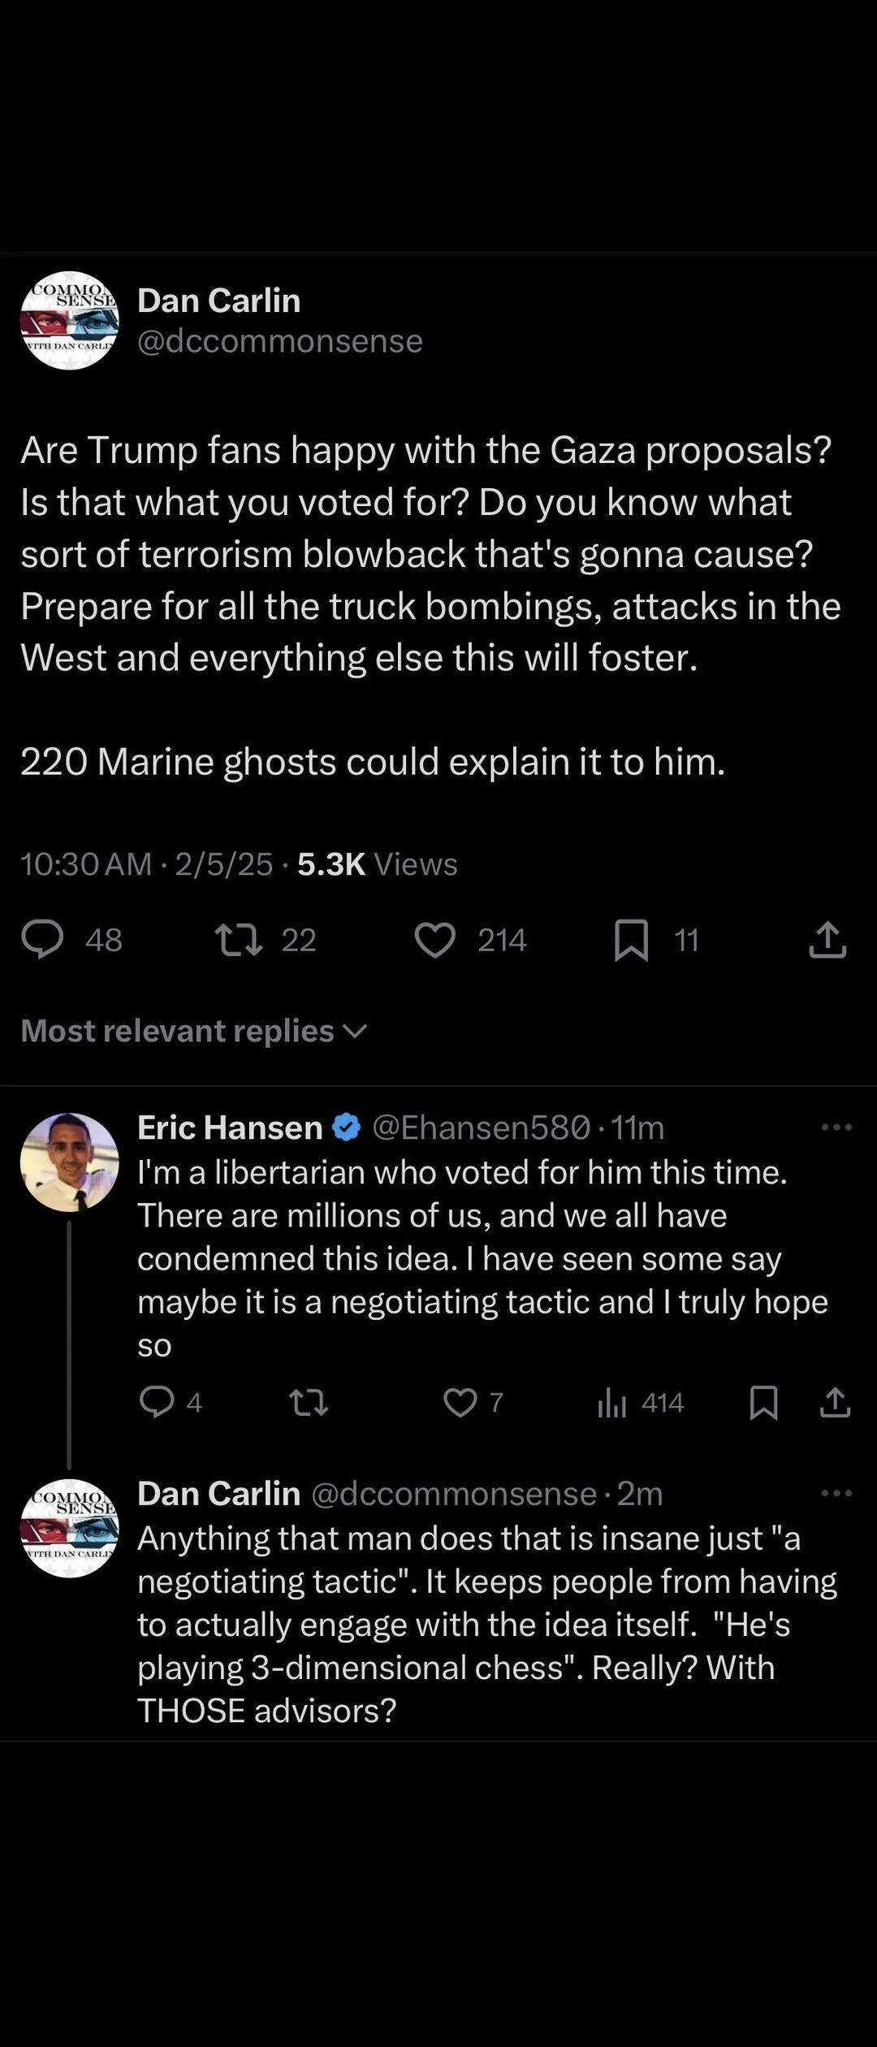Image resolution: width=877 pixels, height=2047 pixels.
Task: Open Dan Carlin's avatar on the reply
Action: pos(70,1528)
